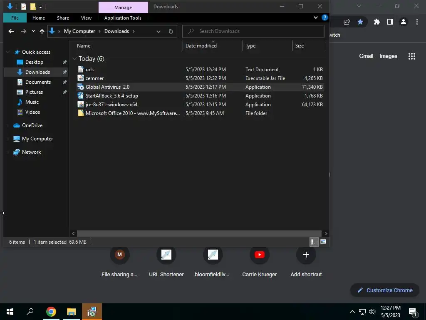Select Network in the navigation pane
Viewport: 426px width, 320px height.
click(31, 152)
